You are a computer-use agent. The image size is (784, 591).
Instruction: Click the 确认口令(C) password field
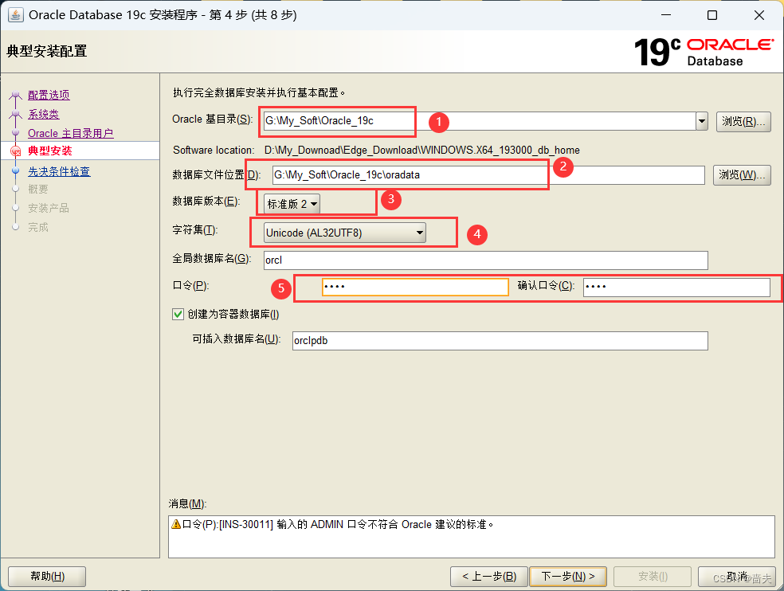676,287
